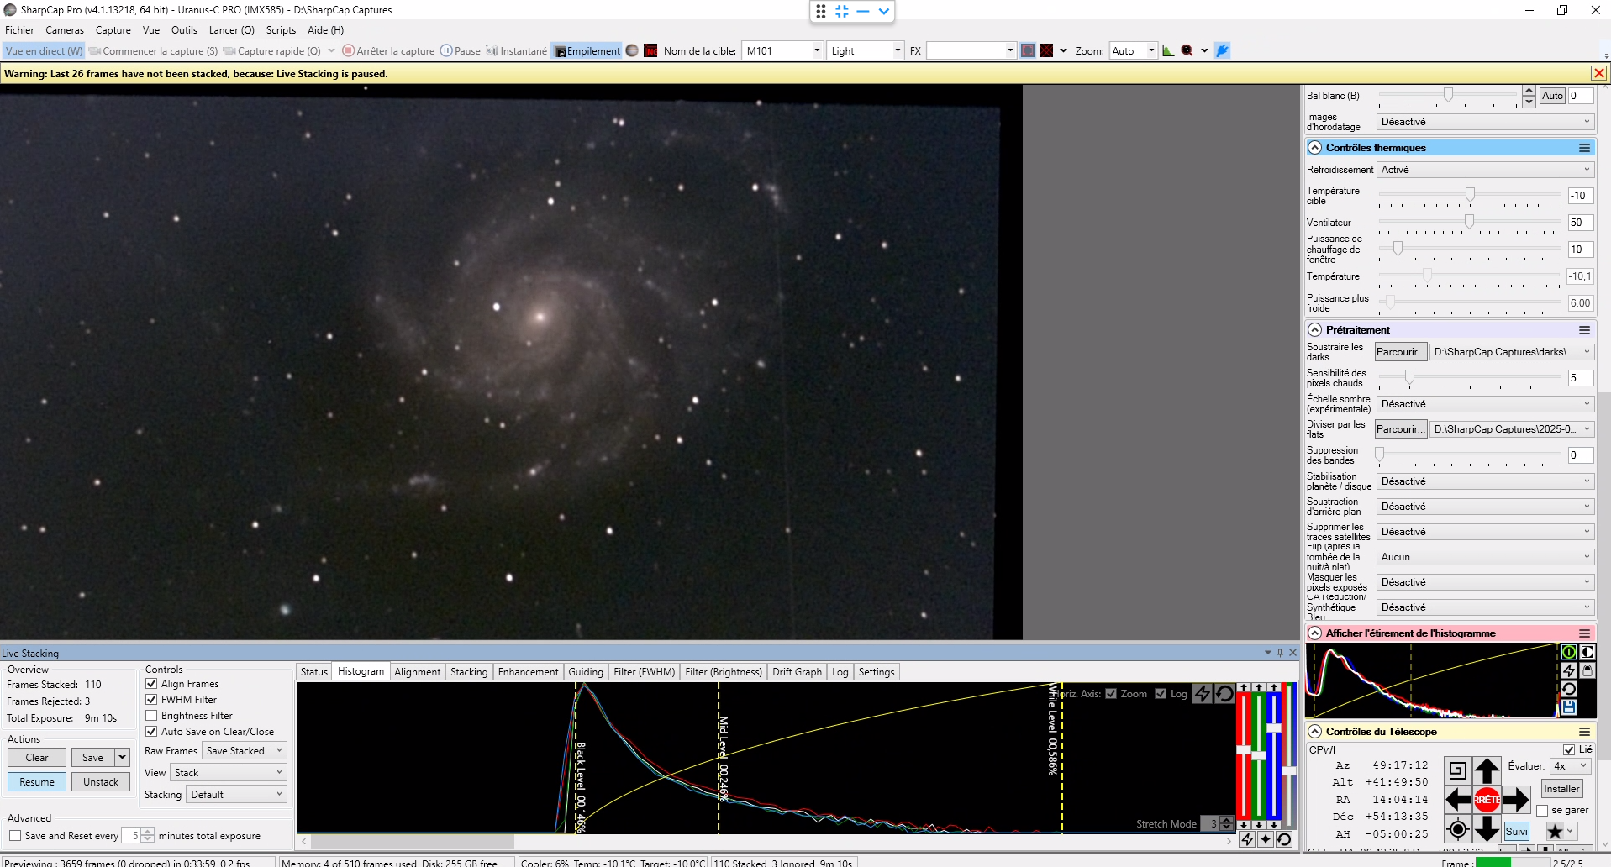The width and height of the screenshot is (1611, 867).
Task: Open the Raw Frames Save Stacked dropdown
Action: [x=245, y=751]
